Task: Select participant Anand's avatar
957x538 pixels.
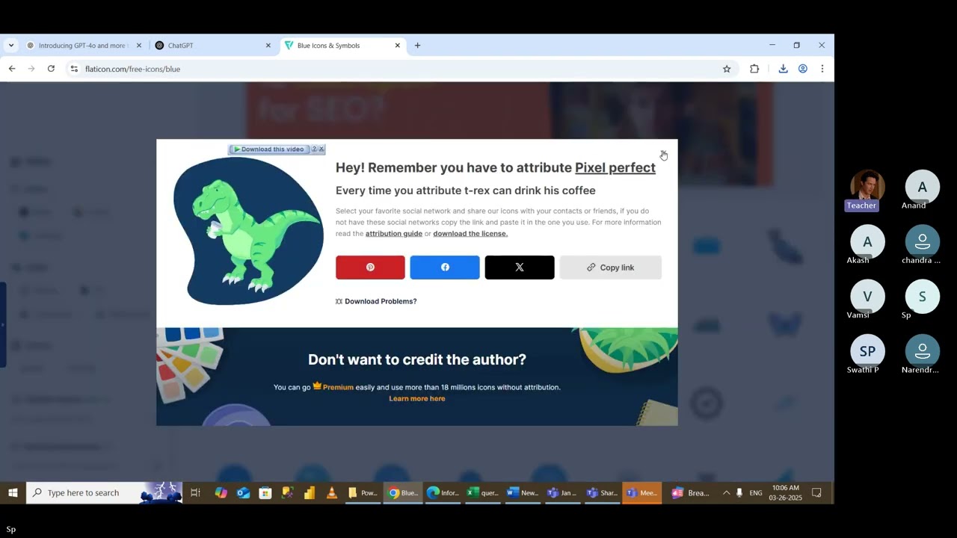Action: tap(922, 188)
